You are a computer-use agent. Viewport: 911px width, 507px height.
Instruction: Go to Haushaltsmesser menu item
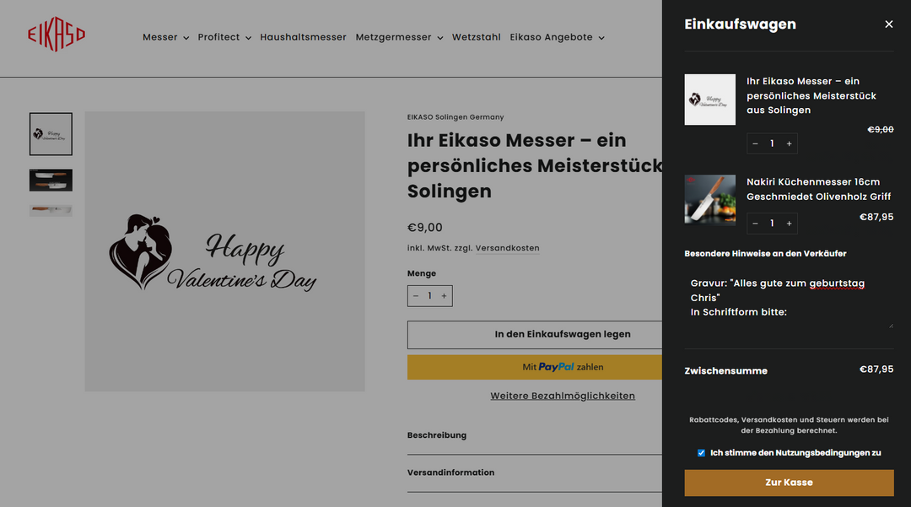click(x=303, y=37)
